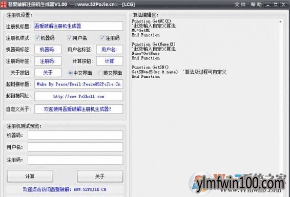Click the 注册机标题 input field
290x197 pixels.
pos(78,26)
